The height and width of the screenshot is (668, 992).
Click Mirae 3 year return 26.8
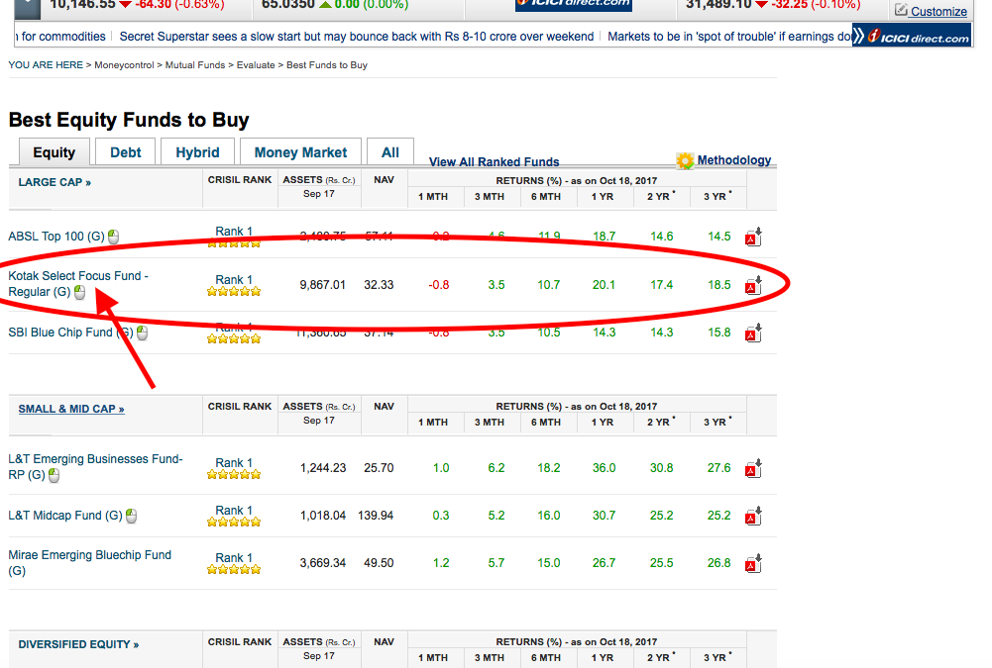(719, 563)
